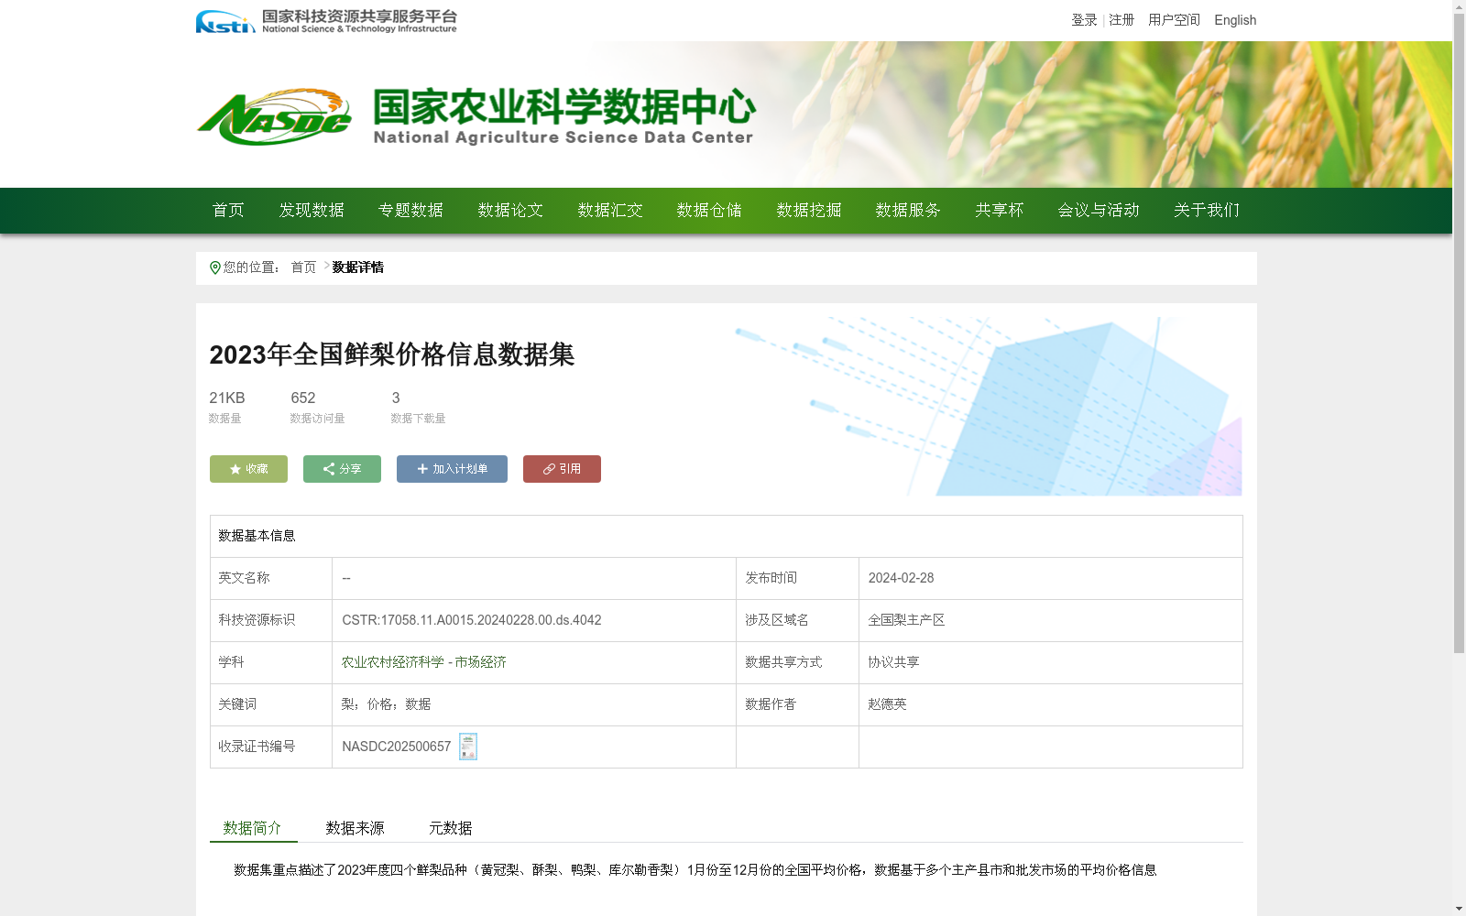Image resolution: width=1466 pixels, height=916 pixels.
Task: Open the 专题数据 menu
Action: (x=410, y=211)
